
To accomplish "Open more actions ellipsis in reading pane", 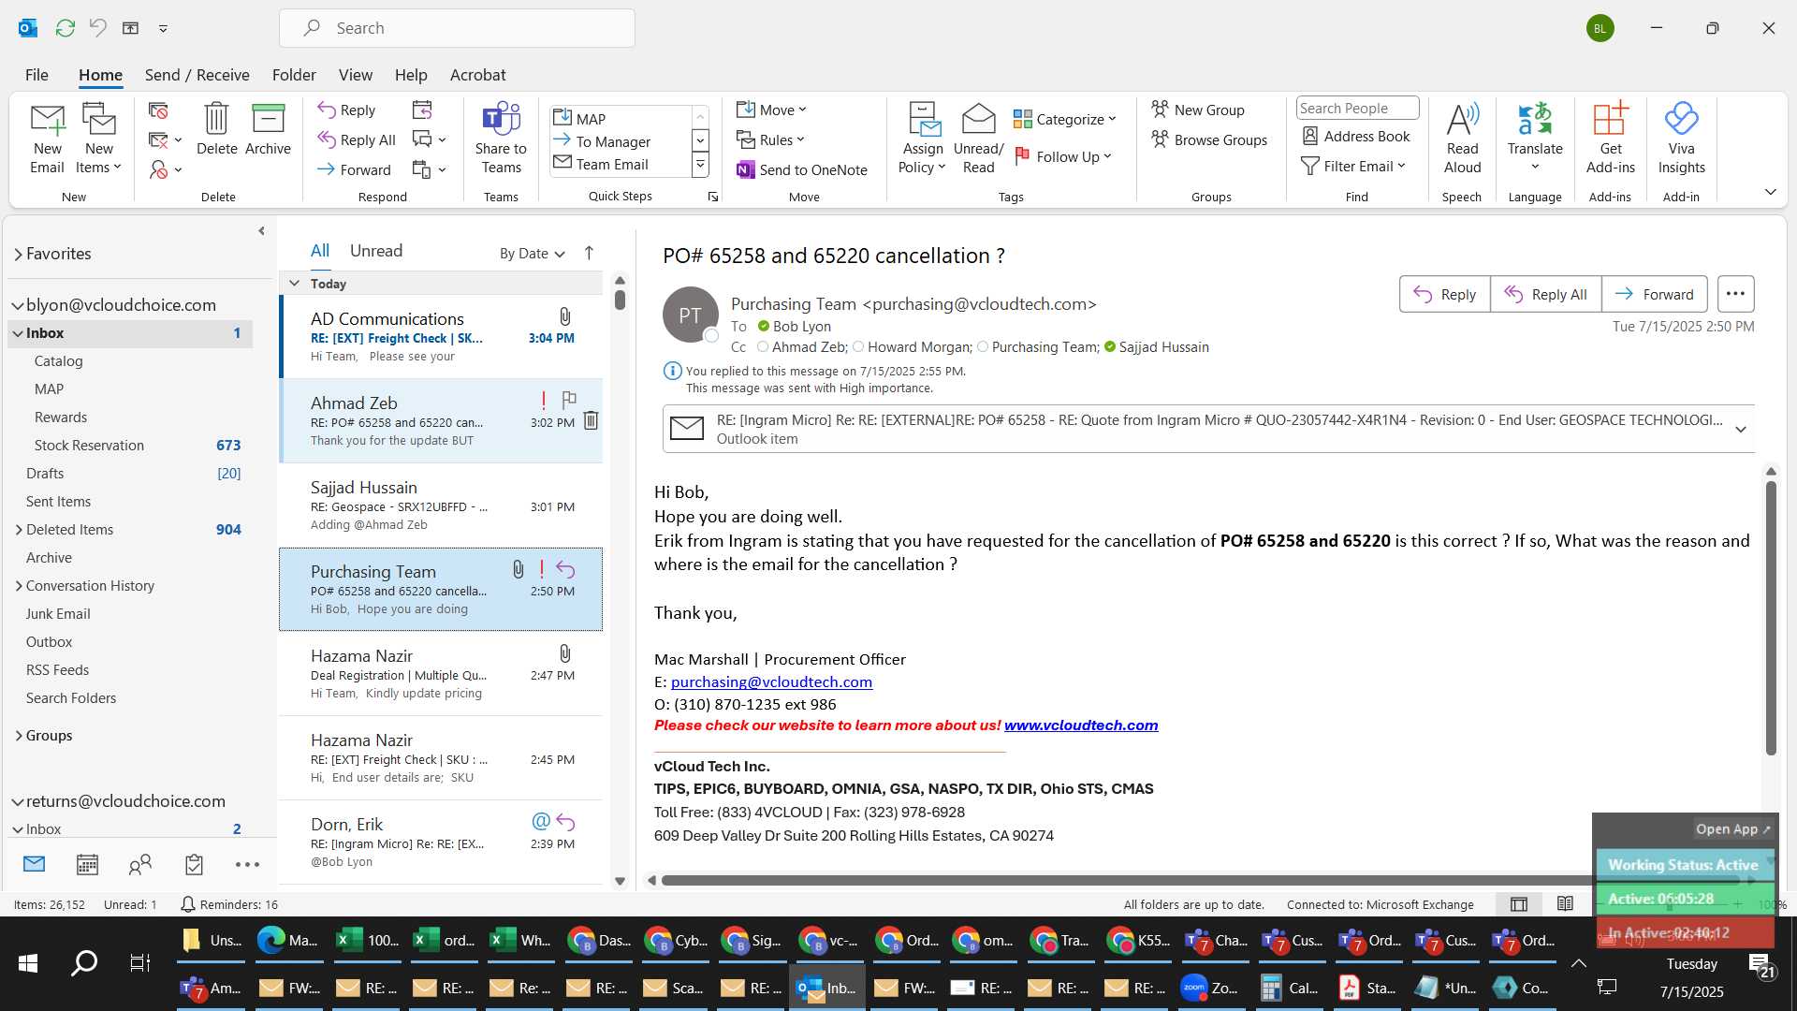I will [1735, 294].
